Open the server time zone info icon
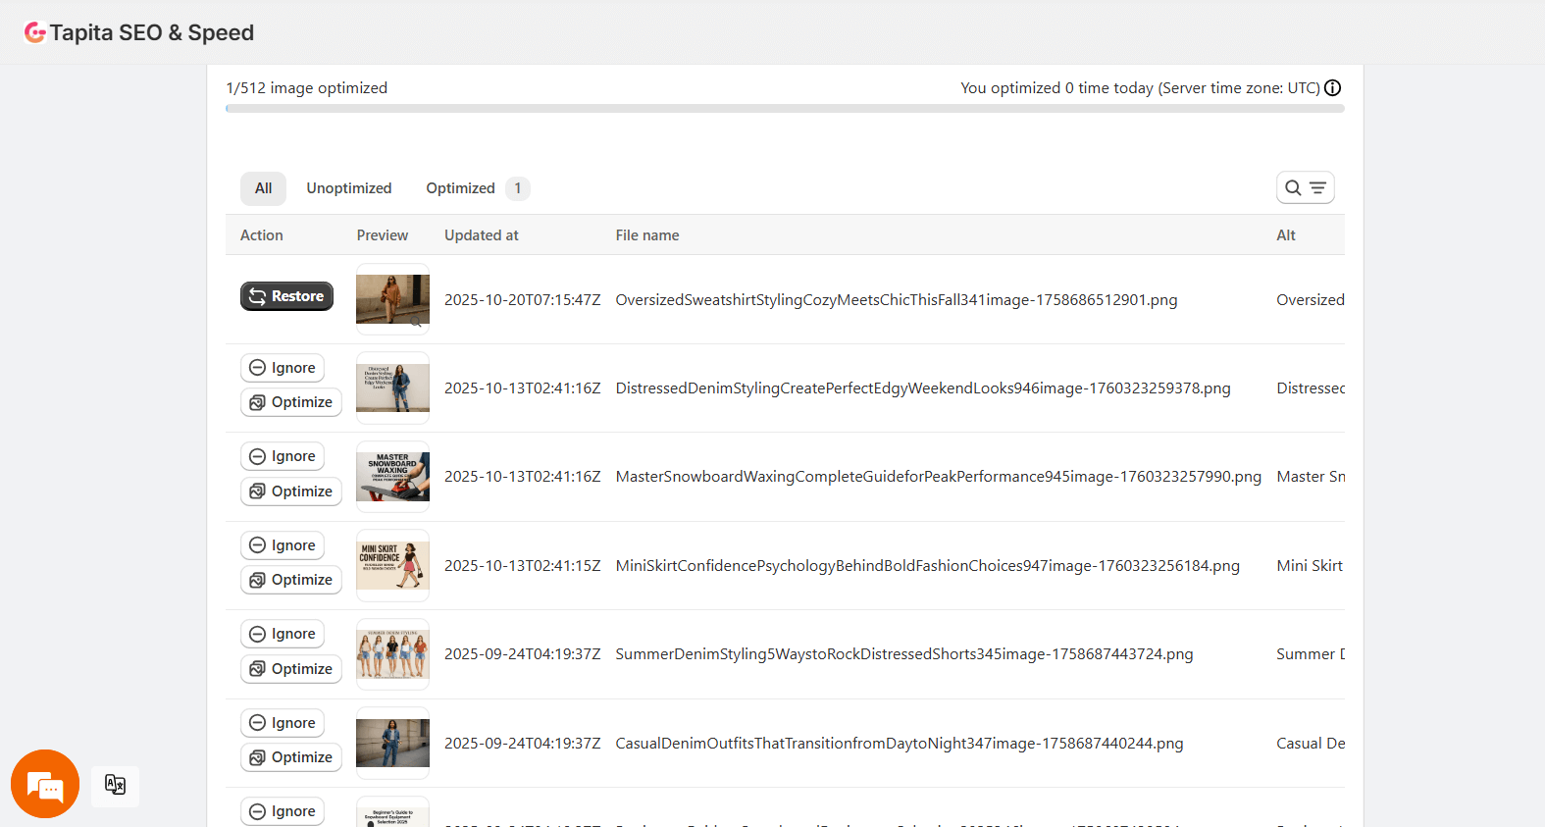The height and width of the screenshot is (827, 1545). click(1332, 88)
